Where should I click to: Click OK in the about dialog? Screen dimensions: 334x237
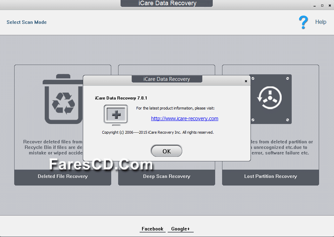pos(167,151)
